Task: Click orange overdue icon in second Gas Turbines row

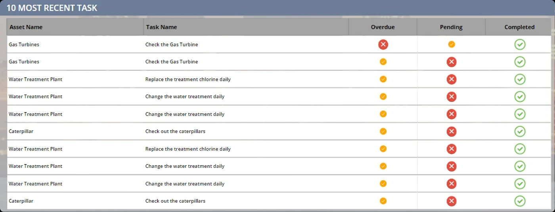Action: coord(383,62)
